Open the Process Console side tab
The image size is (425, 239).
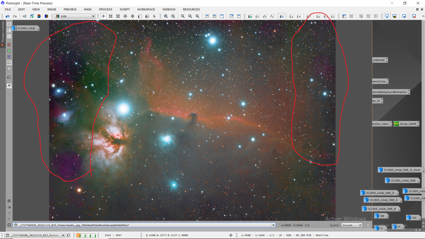click(x=3, y=33)
